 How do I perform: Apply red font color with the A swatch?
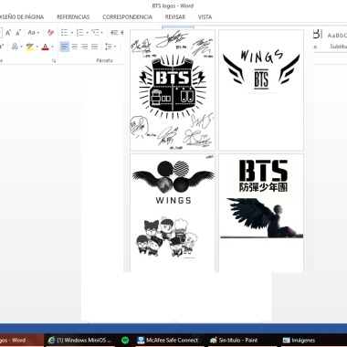pos(46,47)
